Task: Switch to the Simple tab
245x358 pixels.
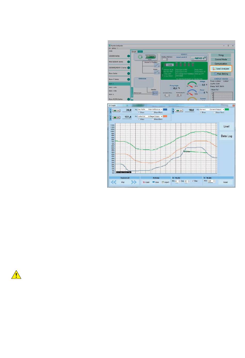Action: tap(134, 52)
